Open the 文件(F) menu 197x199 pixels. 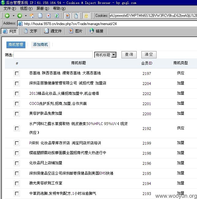[10, 9]
